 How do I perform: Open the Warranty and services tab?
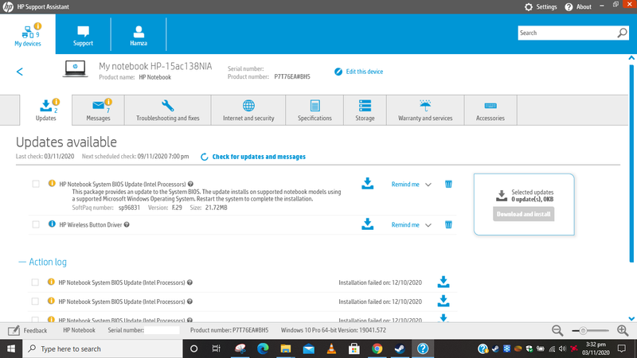point(425,110)
